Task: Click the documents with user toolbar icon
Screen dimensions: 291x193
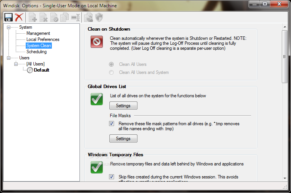Action: click(x=88, y=17)
